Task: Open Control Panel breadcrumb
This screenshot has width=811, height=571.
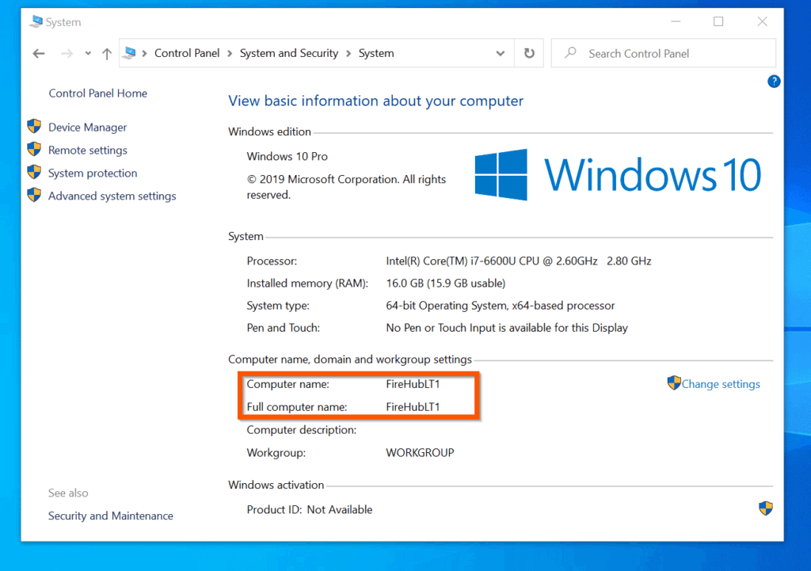Action: tap(187, 53)
